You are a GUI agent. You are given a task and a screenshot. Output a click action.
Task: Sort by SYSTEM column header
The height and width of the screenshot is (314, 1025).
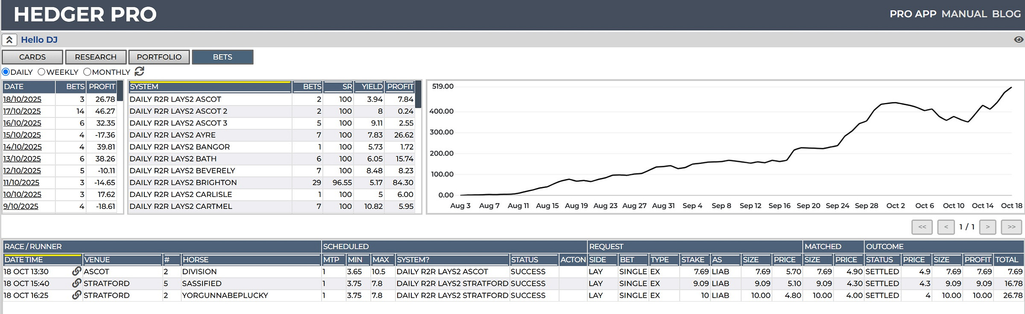point(210,87)
